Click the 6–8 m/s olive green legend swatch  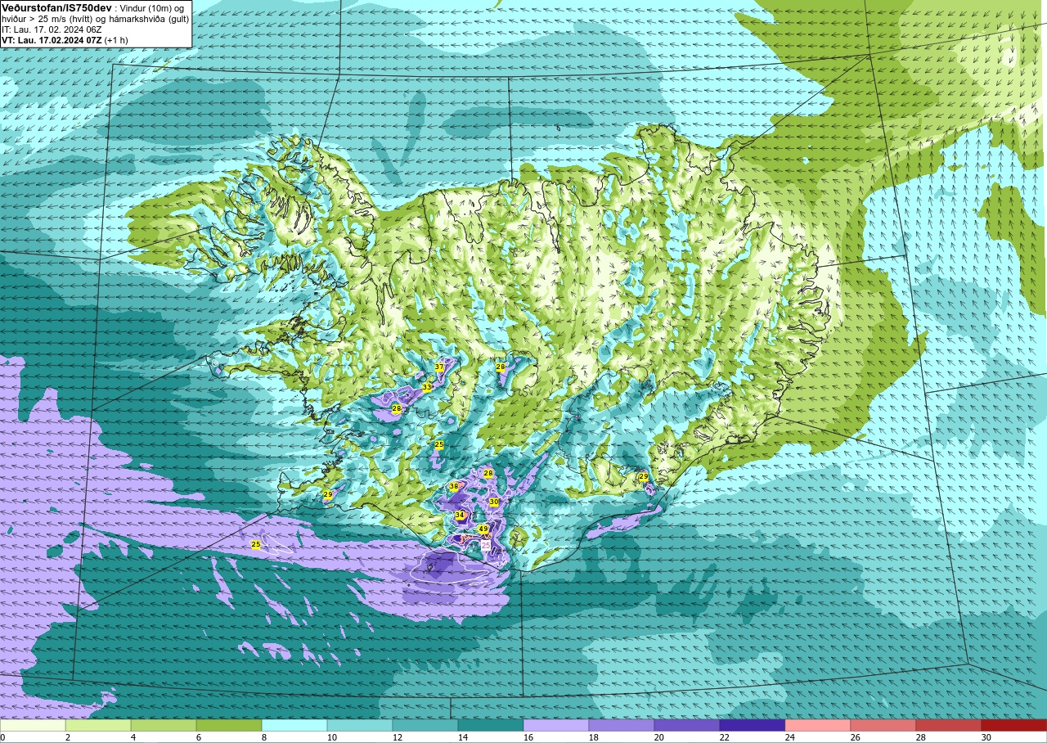[229, 725]
